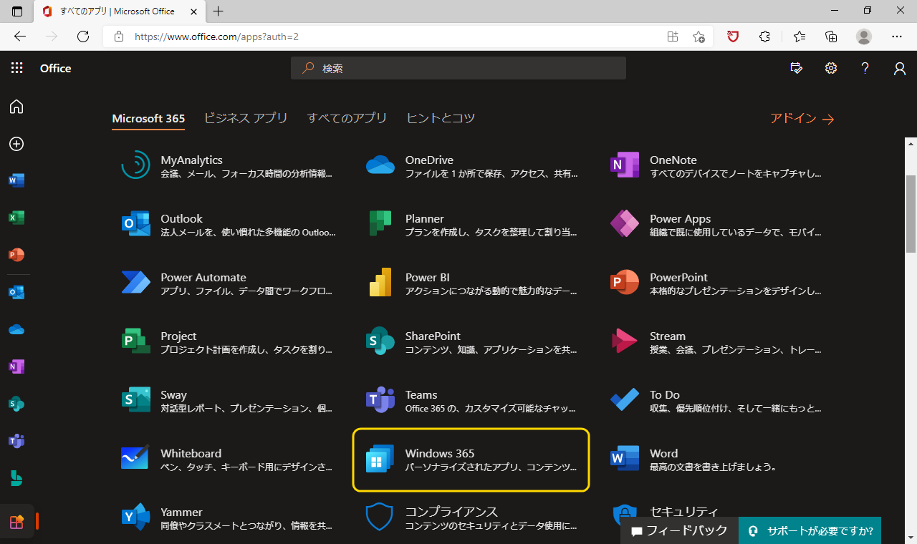The width and height of the screenshot is (917, 544).
Task: Open the Teams app tile icon
Action: pyautogui.click(x=380, y=399)
